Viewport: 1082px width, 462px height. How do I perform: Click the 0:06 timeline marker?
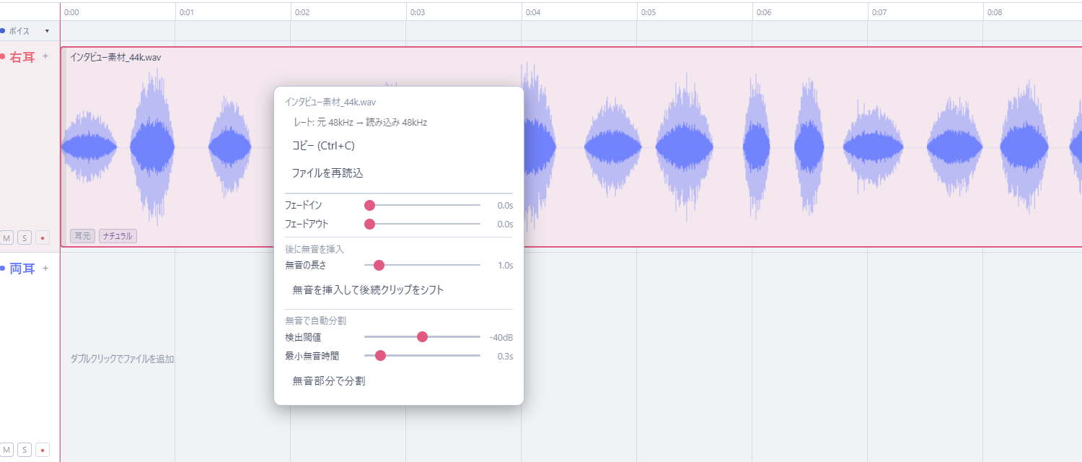[x=764, y=12]
